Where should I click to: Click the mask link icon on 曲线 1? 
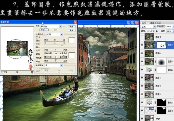tap(155, 102)
